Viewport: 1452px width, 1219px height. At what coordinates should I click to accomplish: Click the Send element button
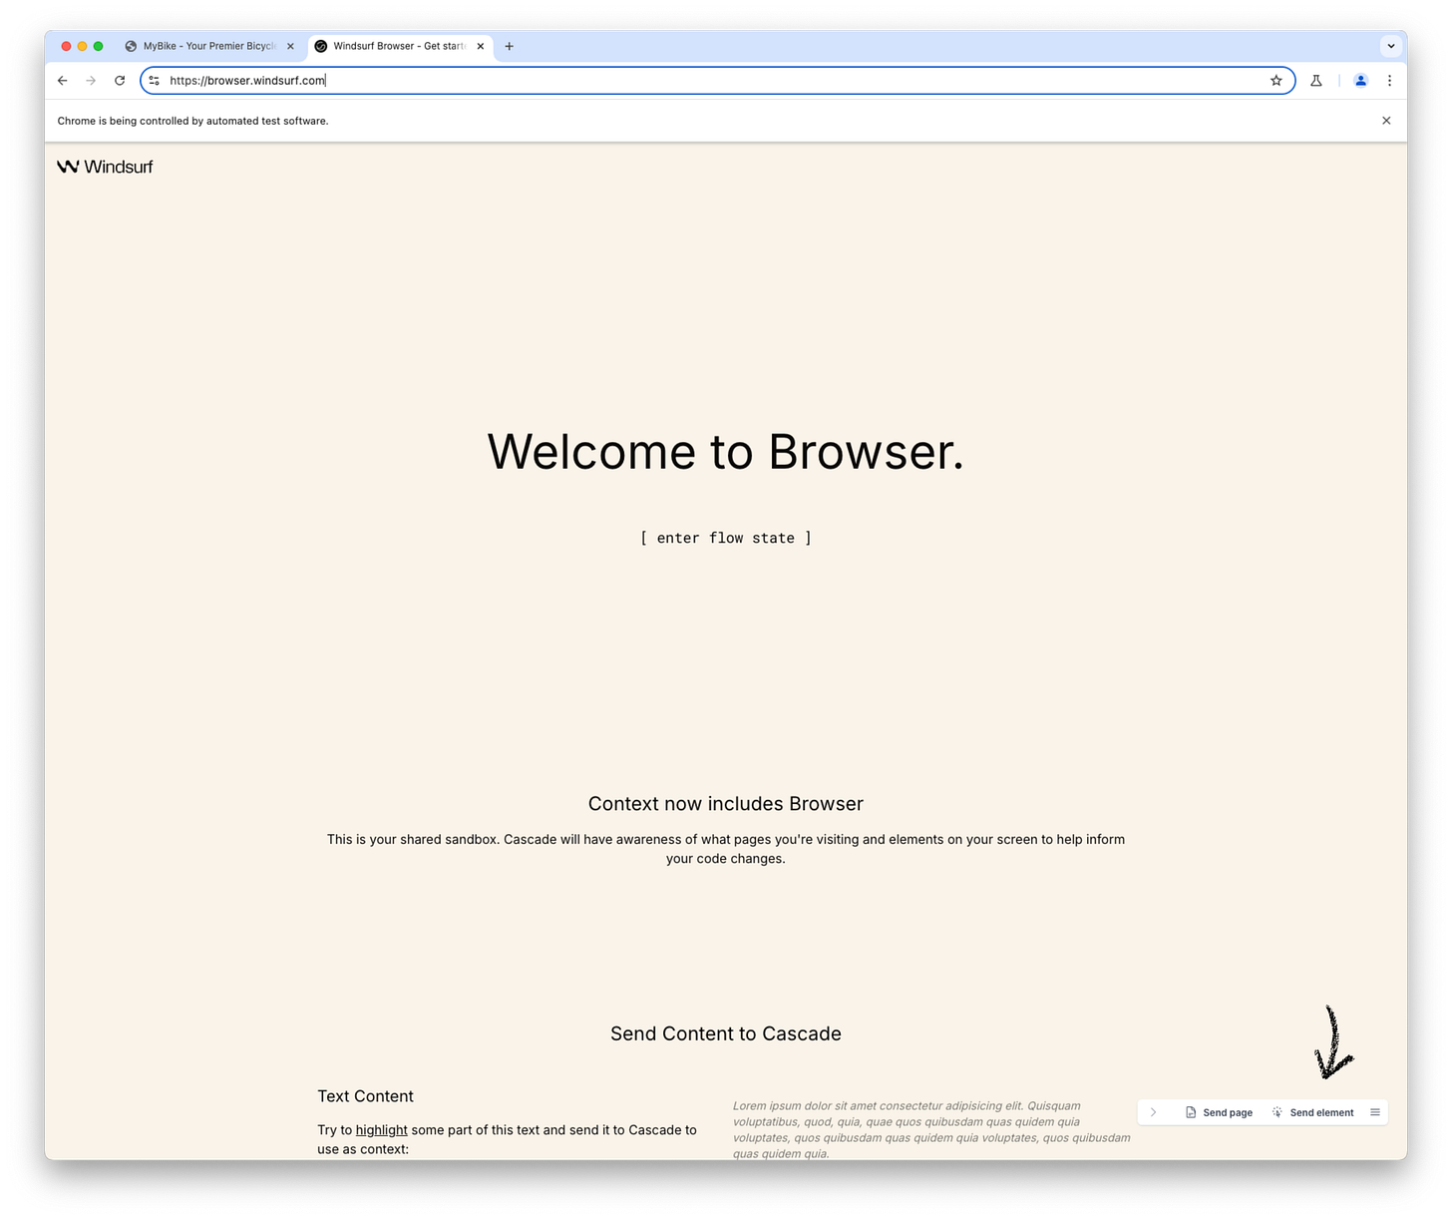pos(1312,1112)
